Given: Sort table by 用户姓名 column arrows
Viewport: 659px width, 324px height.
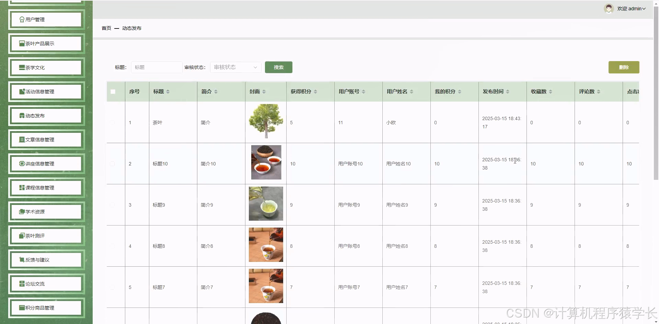Looking at the screenshot, I should point(412,92).
